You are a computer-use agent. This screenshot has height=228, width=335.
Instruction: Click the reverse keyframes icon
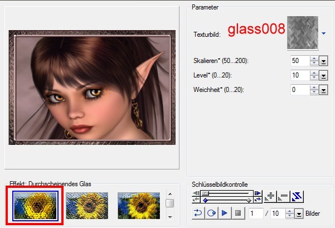point(297,196)
